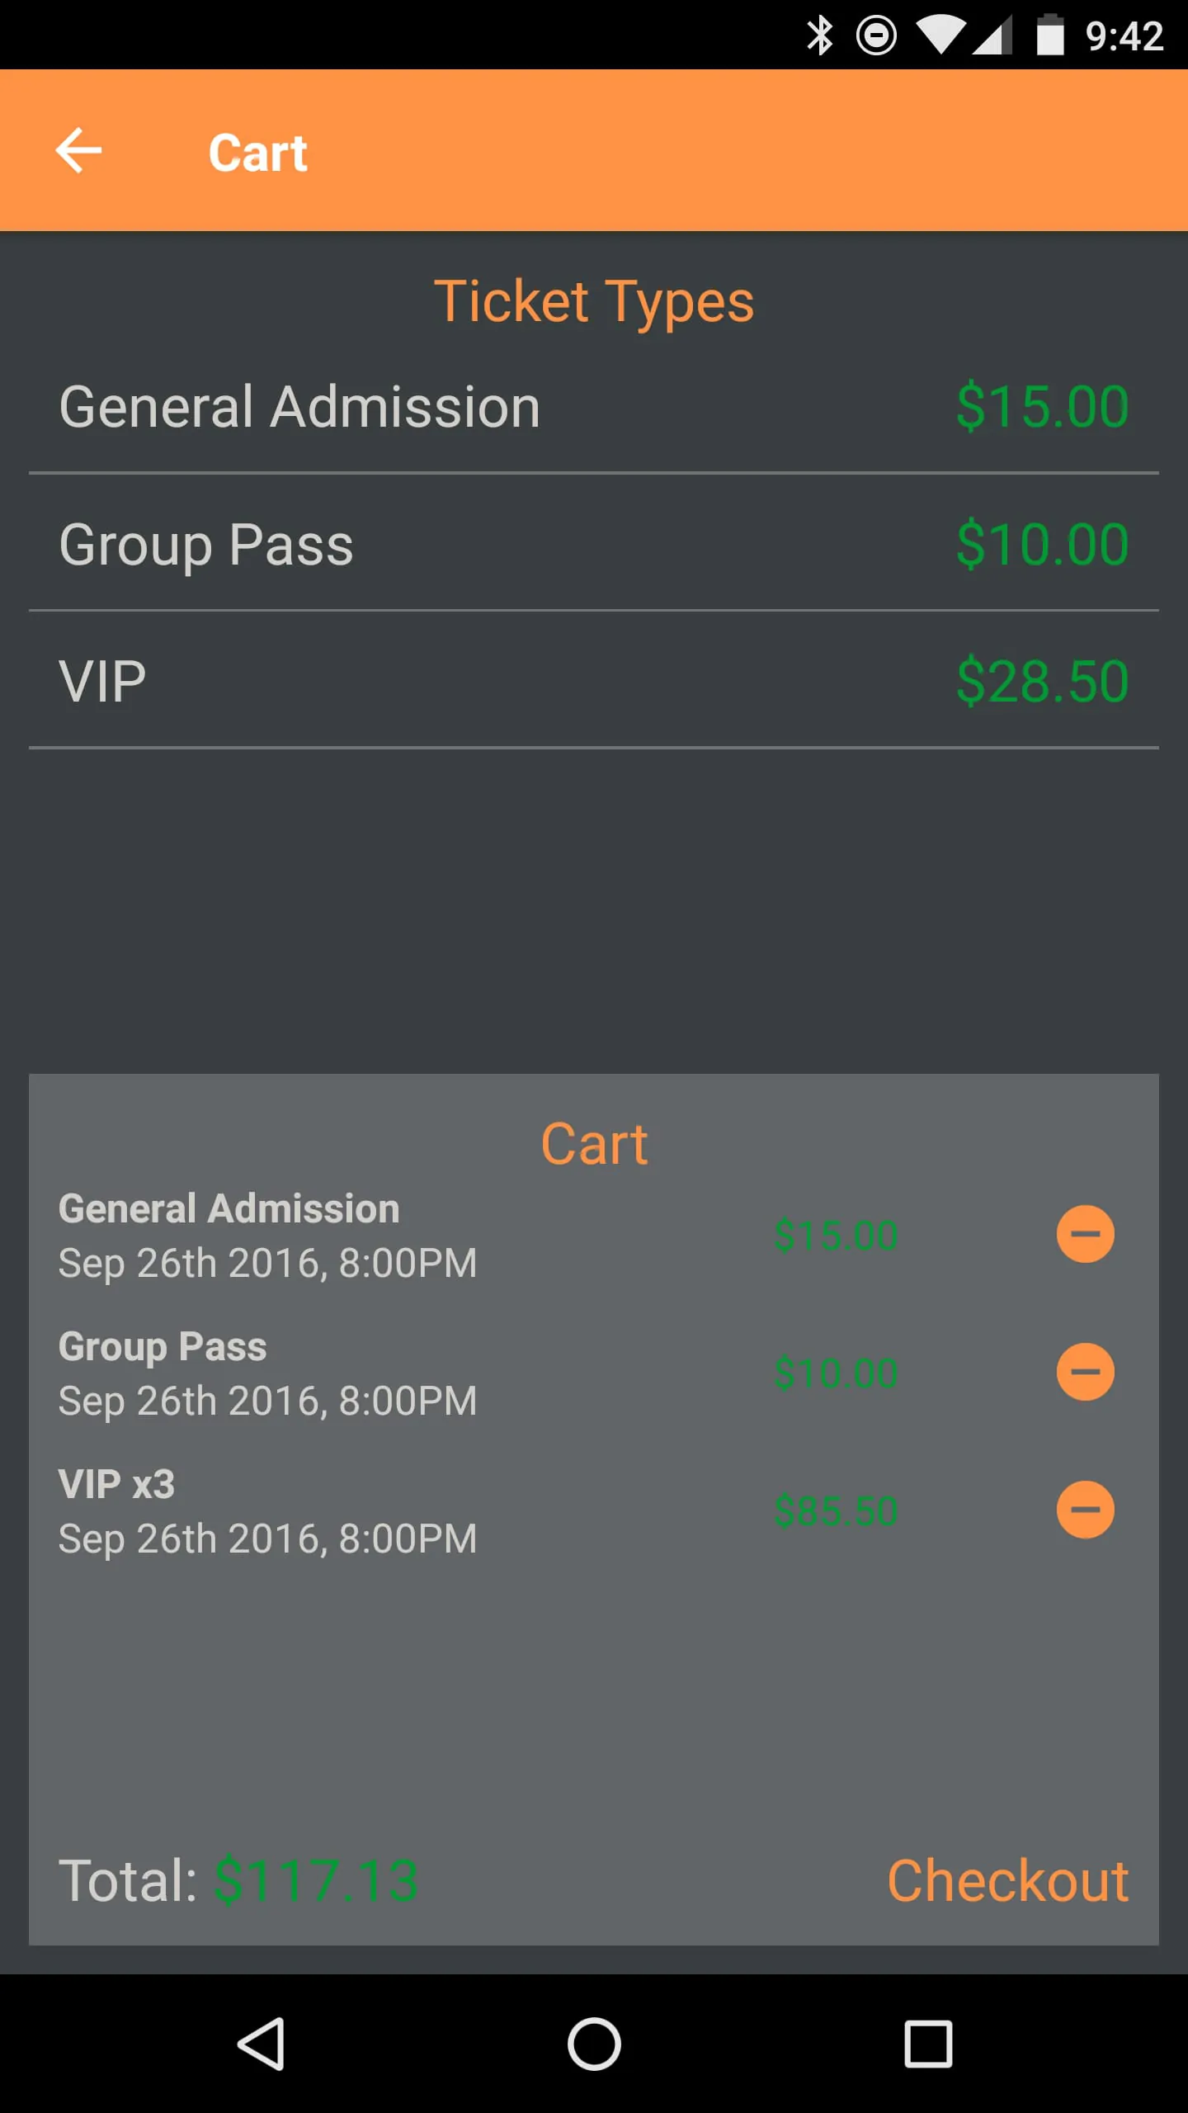
Task: Tap the Ticket Types heading
Action: pyautogui.click(x=594, y=301)
